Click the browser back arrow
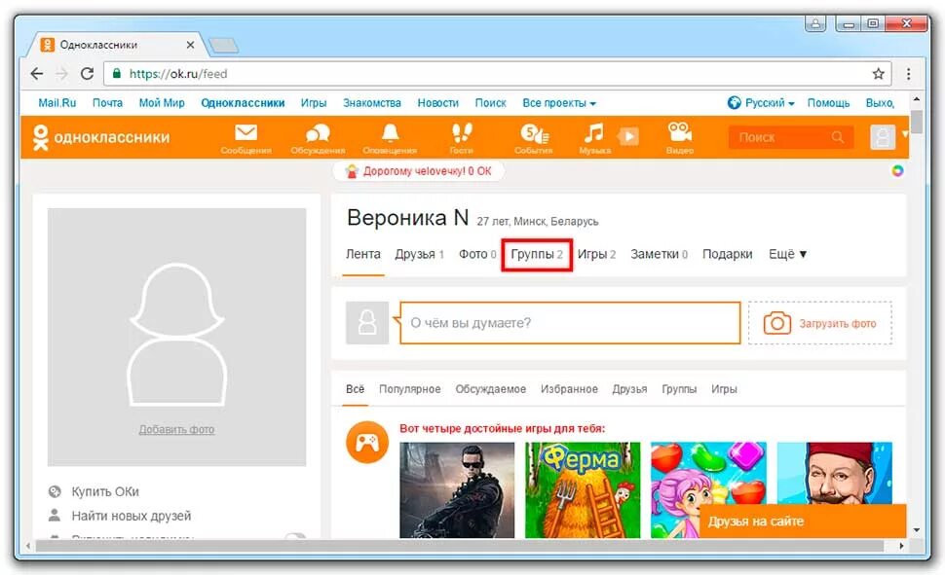Screen dimensions: 945x575 [37, 73]
